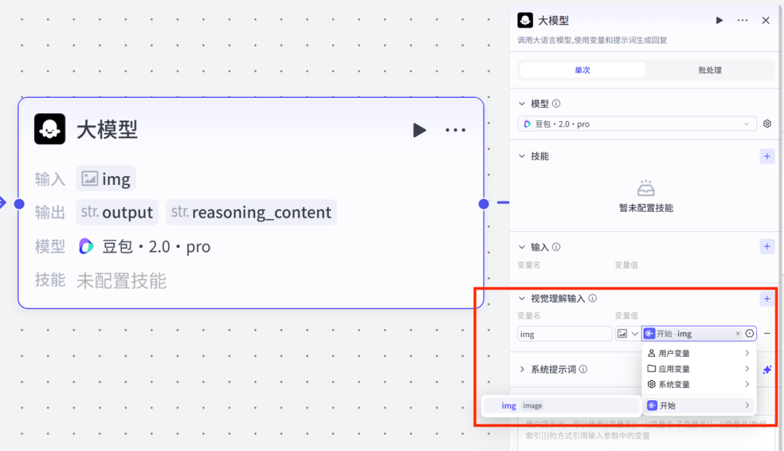Switch to the 批处理 tab
This screenshot has width=784, height=451.
tap(709, 70)
